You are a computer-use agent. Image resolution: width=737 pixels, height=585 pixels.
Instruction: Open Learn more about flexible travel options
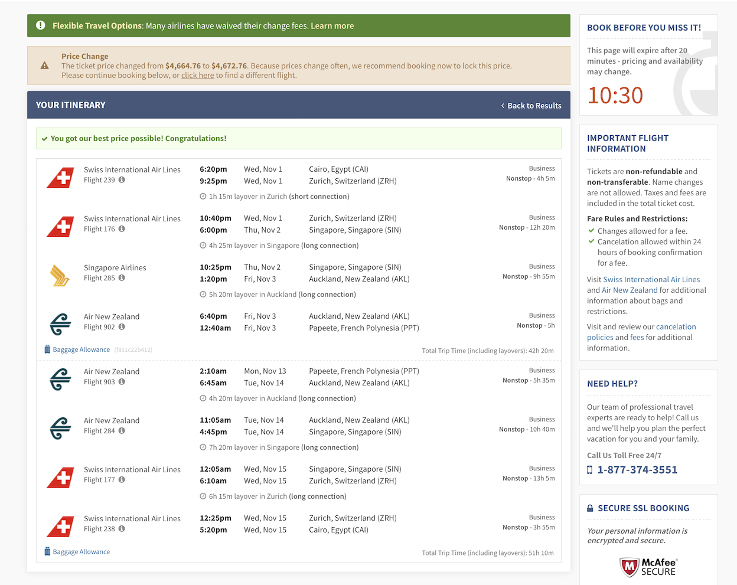(x=332, y=26)
